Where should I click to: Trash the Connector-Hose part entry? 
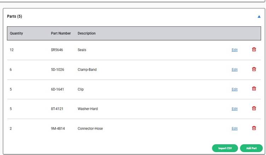click(x=254, y=128)
